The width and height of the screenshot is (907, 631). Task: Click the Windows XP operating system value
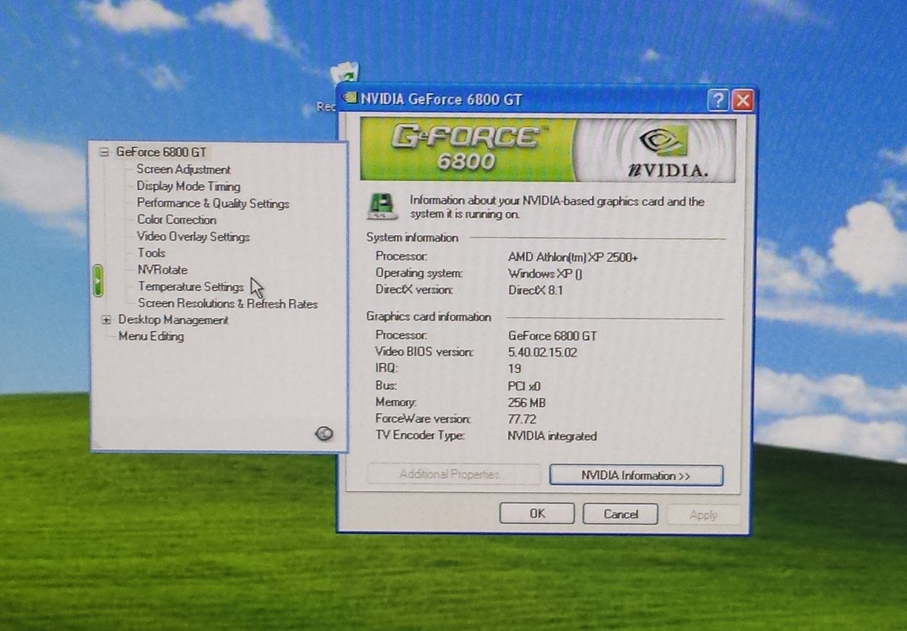(x=545, y=274)
